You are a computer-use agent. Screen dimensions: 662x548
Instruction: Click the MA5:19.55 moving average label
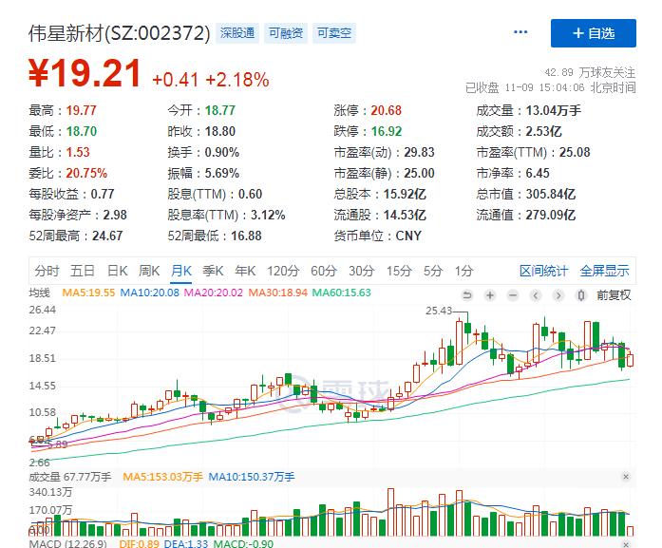[88, 293]
